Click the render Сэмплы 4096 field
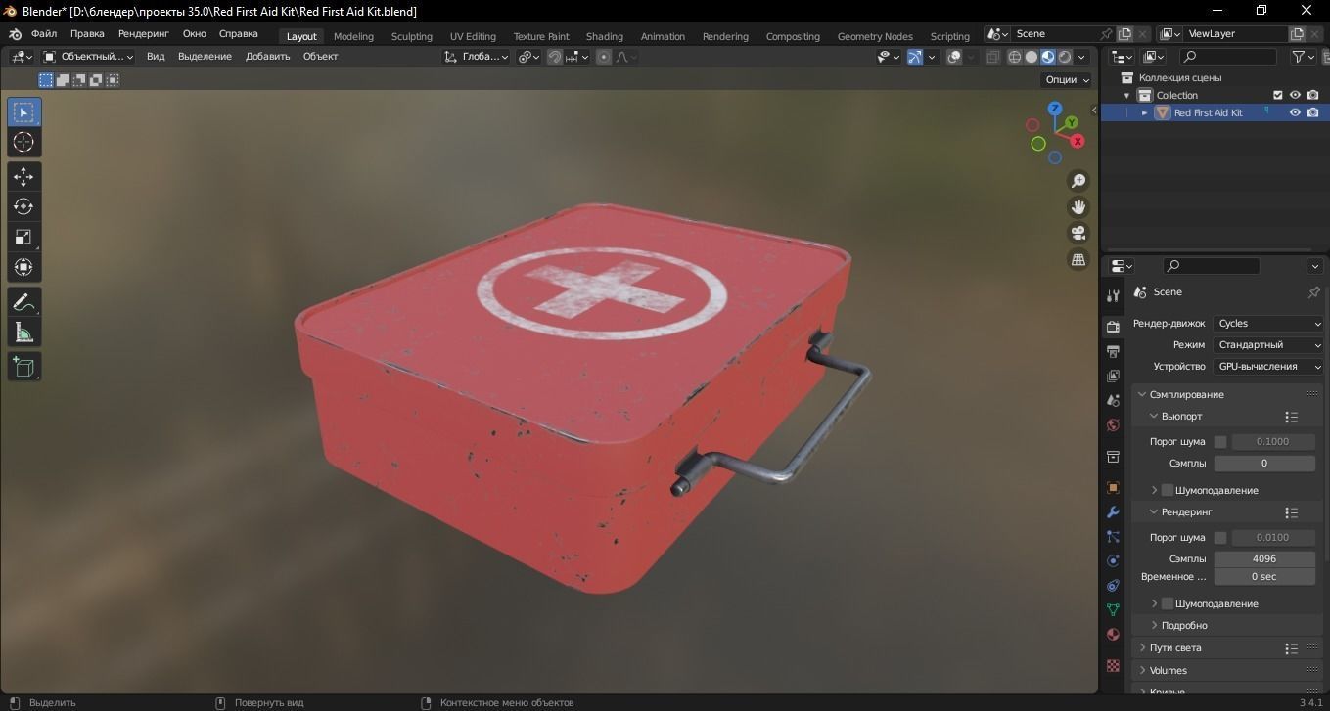 click(x=1264, y=559)
